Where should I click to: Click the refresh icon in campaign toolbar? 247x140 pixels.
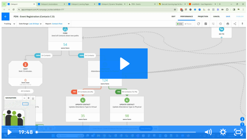tap(198, 24)
